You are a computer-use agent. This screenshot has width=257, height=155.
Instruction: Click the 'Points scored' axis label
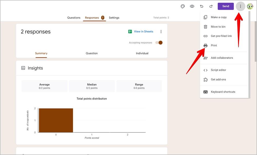tap(92, 138)
